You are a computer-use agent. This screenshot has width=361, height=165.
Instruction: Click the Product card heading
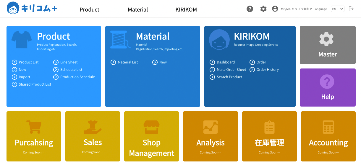pyautogui.click(x=54, y=36)
